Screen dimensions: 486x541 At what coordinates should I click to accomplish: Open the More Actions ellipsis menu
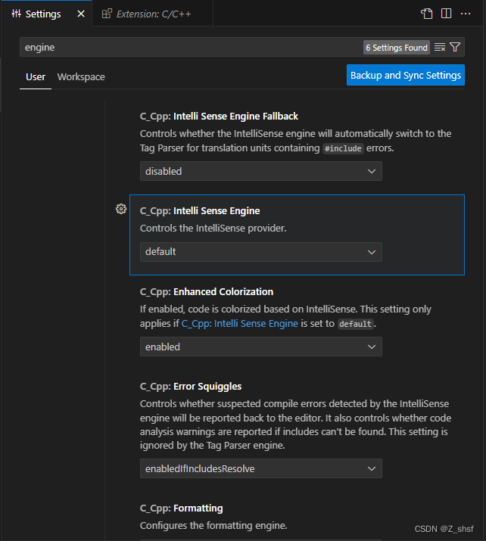466,14
